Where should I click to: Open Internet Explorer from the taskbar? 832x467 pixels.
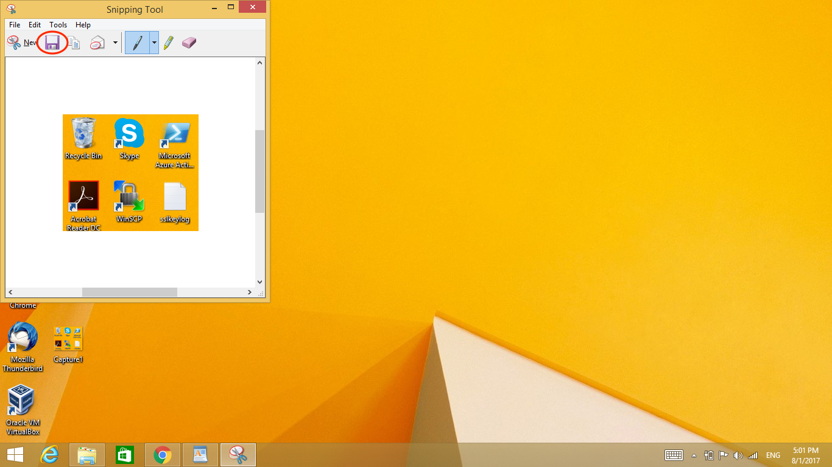click(49, 455)
